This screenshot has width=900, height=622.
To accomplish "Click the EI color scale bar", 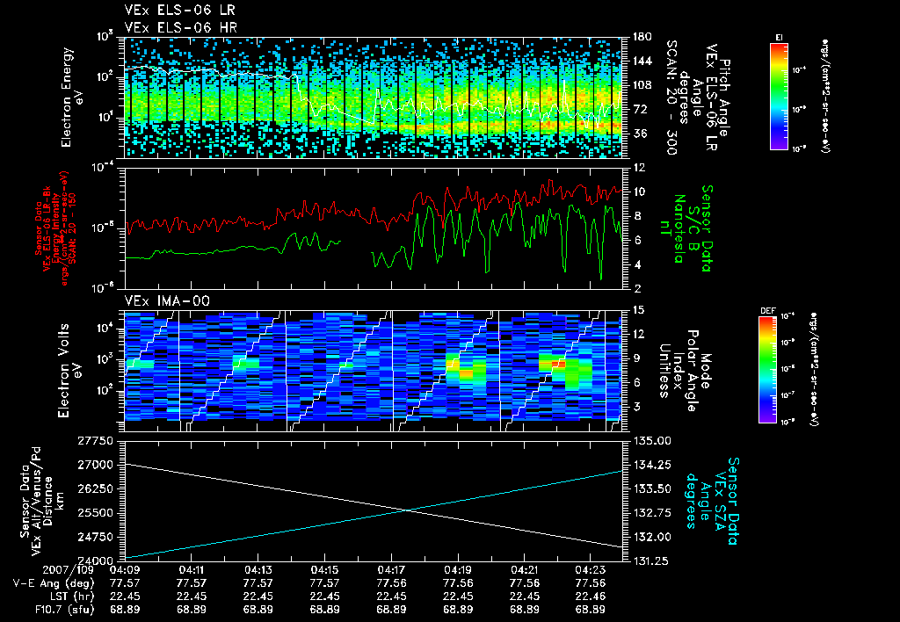I will 779,96.
